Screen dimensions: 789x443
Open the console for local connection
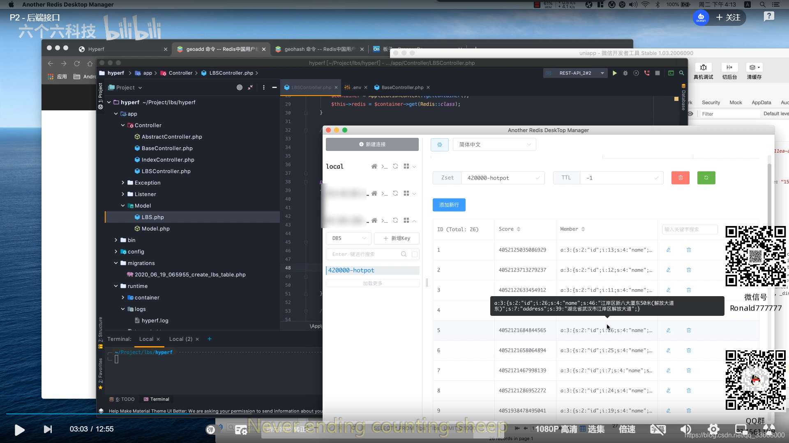pos(384,166)
